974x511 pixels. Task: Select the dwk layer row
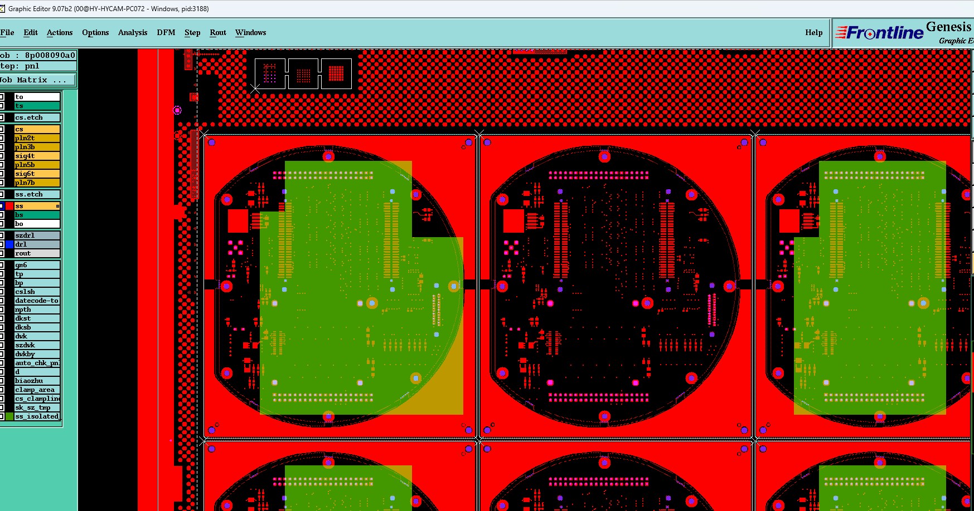coord(37,336)
